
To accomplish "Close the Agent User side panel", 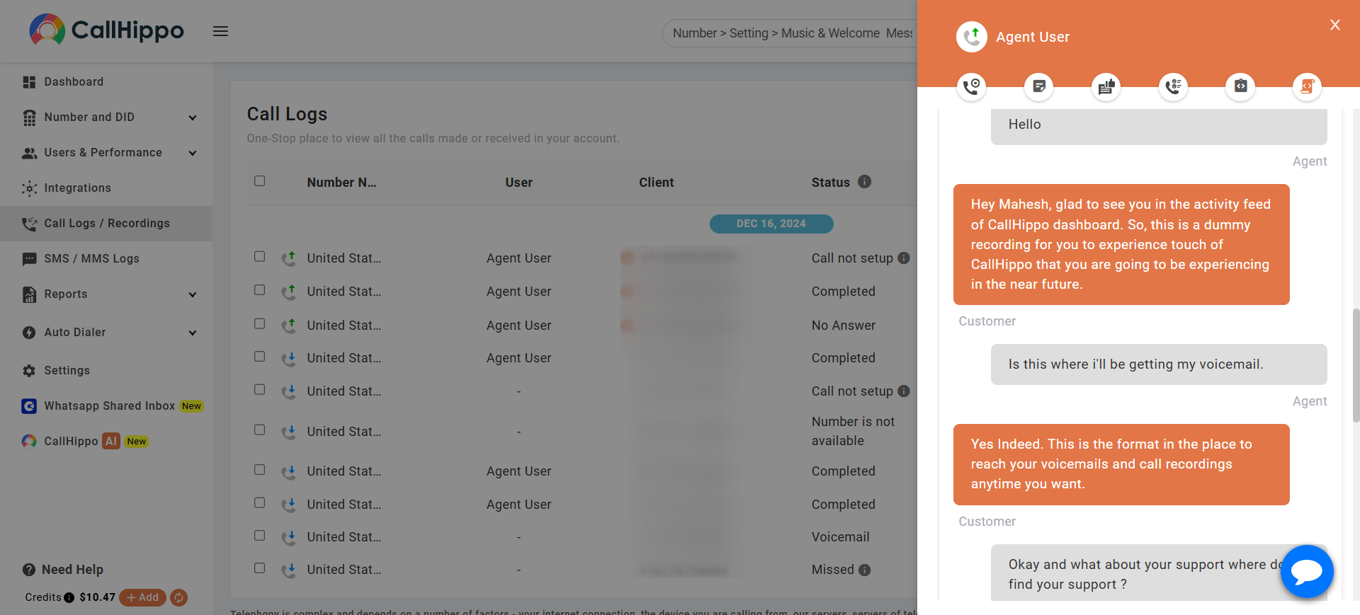I will tap(1335, 25).
